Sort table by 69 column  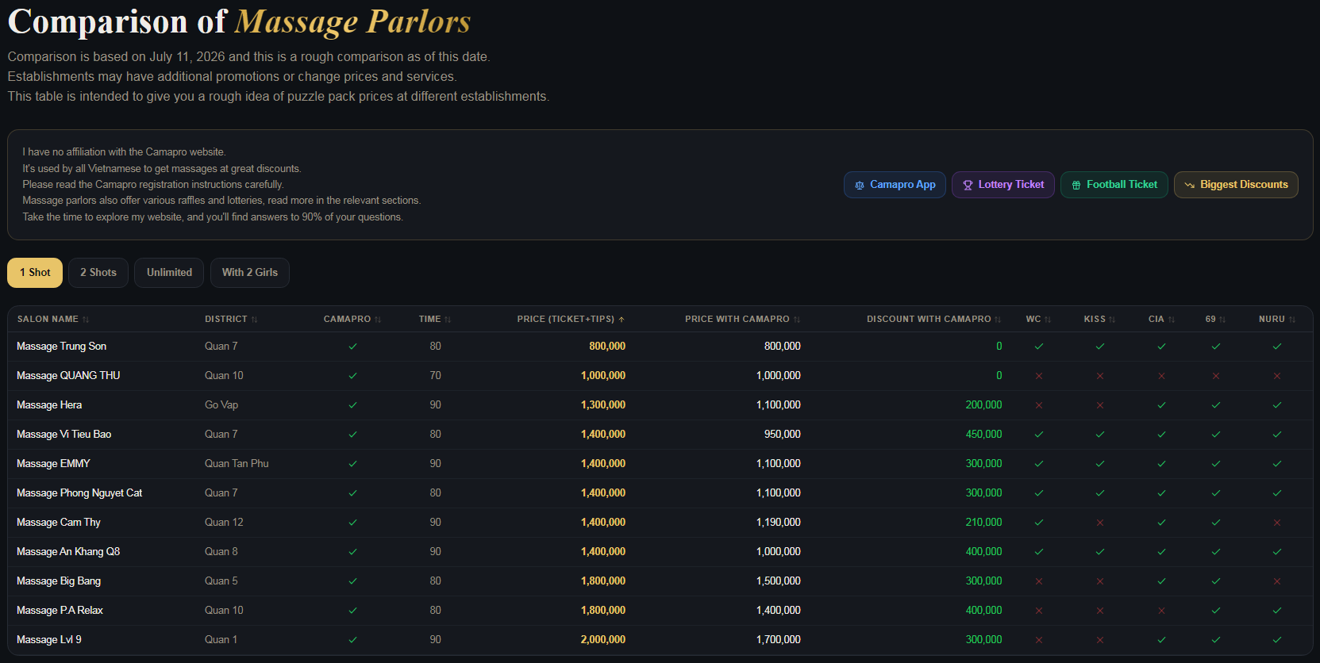pyautogui.click(x=1216, y=319)
